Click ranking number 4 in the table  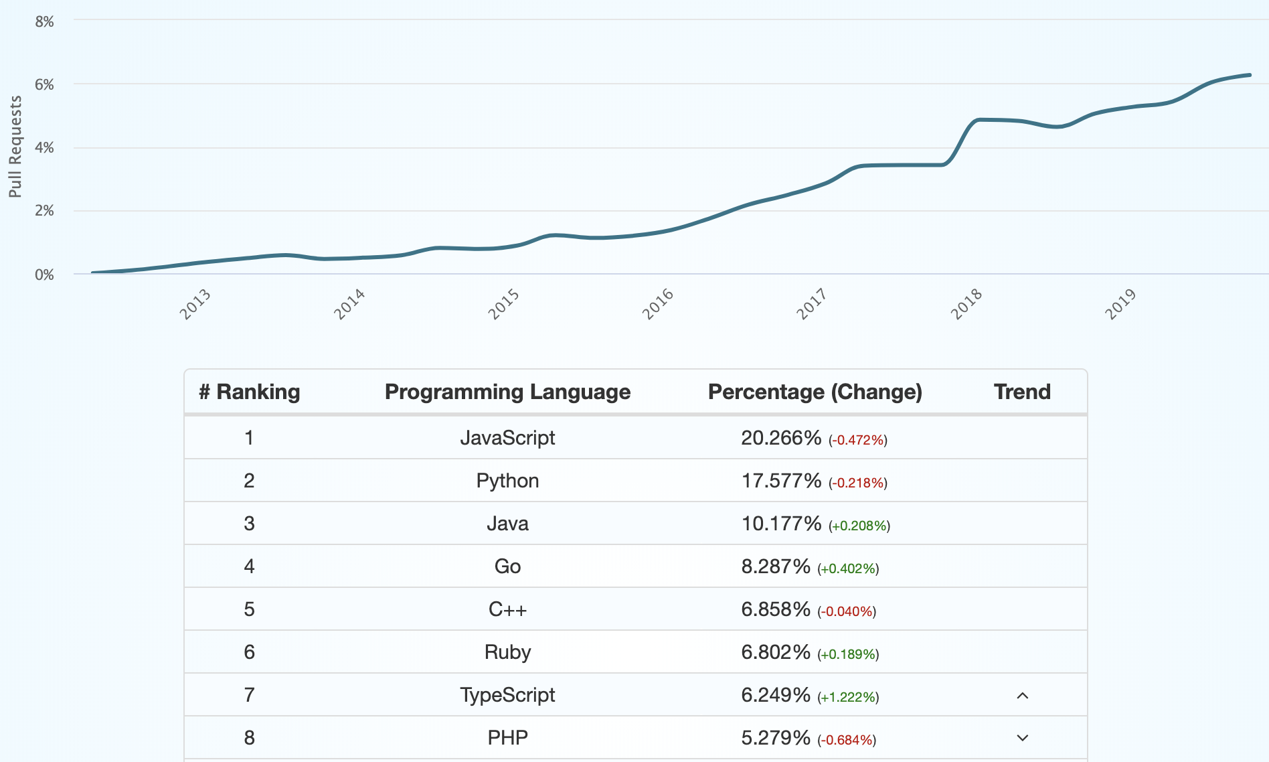(x=249, y=566)
